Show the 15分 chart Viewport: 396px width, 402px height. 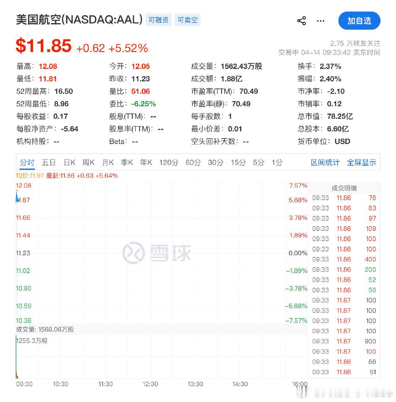point(238,163)
